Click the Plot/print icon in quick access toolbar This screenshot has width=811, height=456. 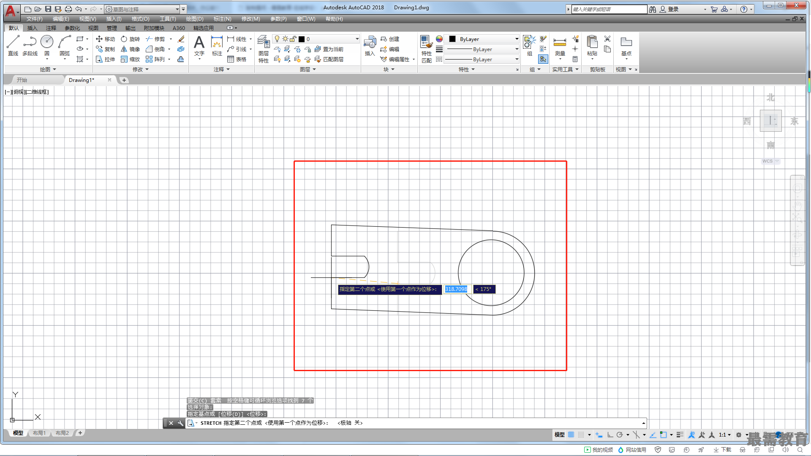(68, 9)
